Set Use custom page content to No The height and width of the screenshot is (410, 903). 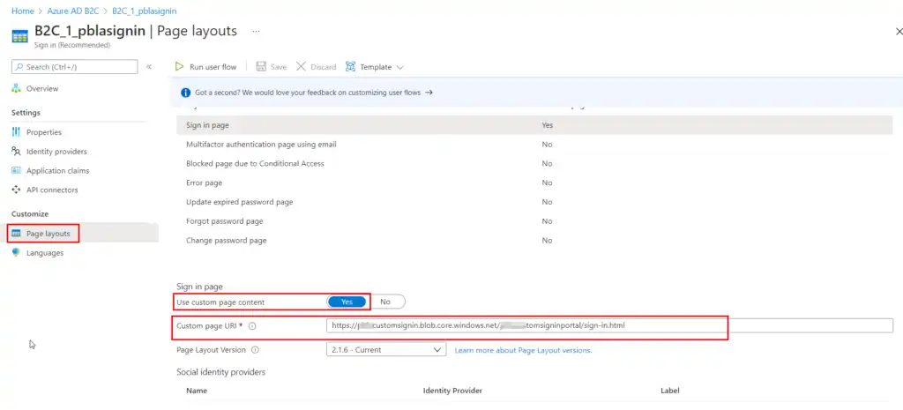pyautogui.click(x=385, y=302)
